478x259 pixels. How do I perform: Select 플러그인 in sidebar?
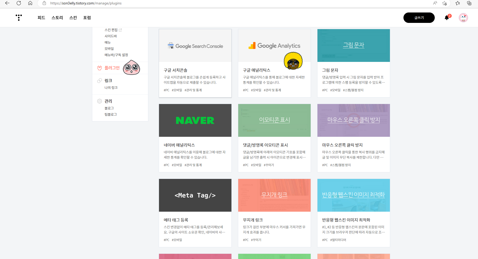(x=112, y=68)
